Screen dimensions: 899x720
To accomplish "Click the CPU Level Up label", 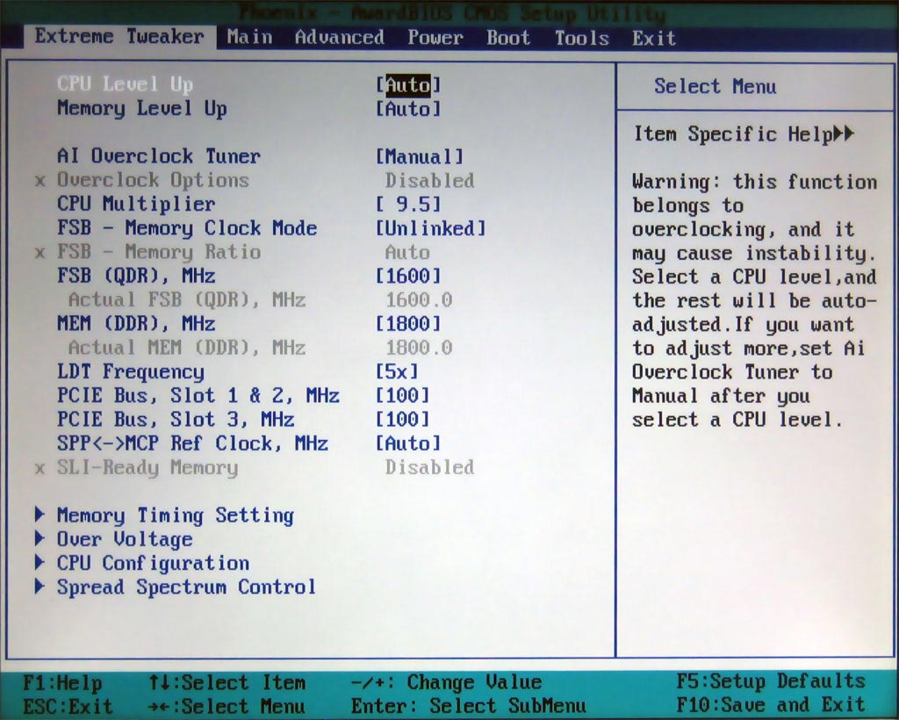I will (125, 84).
